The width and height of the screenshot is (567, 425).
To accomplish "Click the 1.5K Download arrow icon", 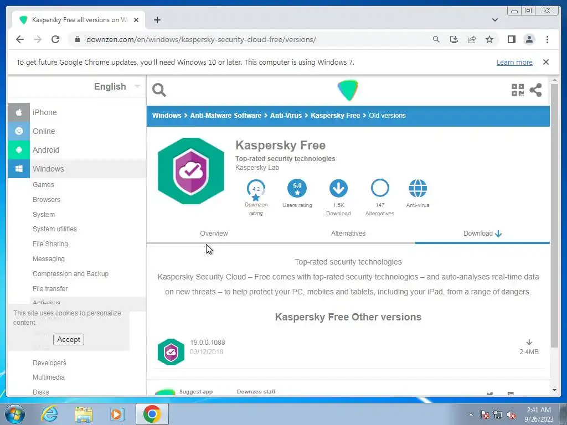I will [x=338, y=188].
